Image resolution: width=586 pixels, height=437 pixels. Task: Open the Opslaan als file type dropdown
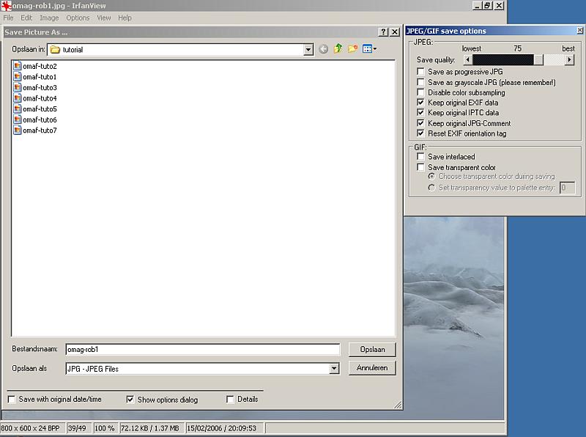click(x=334, y=369)
